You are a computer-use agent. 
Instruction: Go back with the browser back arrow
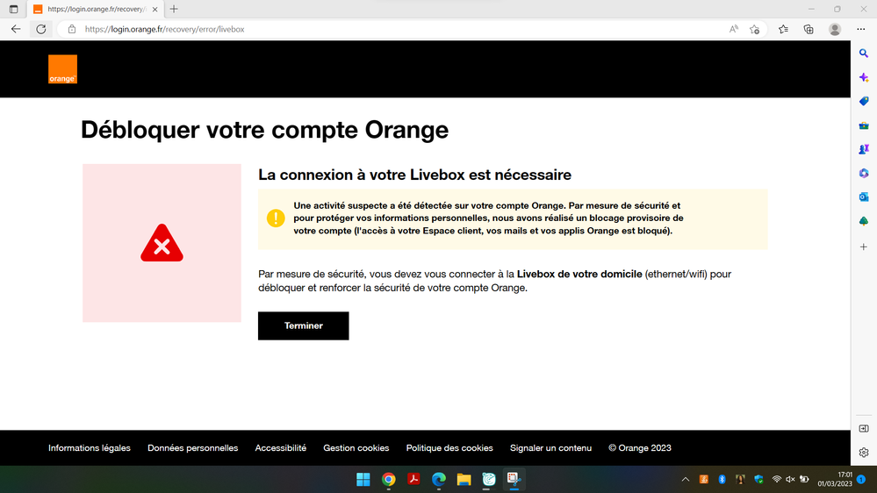point(16,29)
